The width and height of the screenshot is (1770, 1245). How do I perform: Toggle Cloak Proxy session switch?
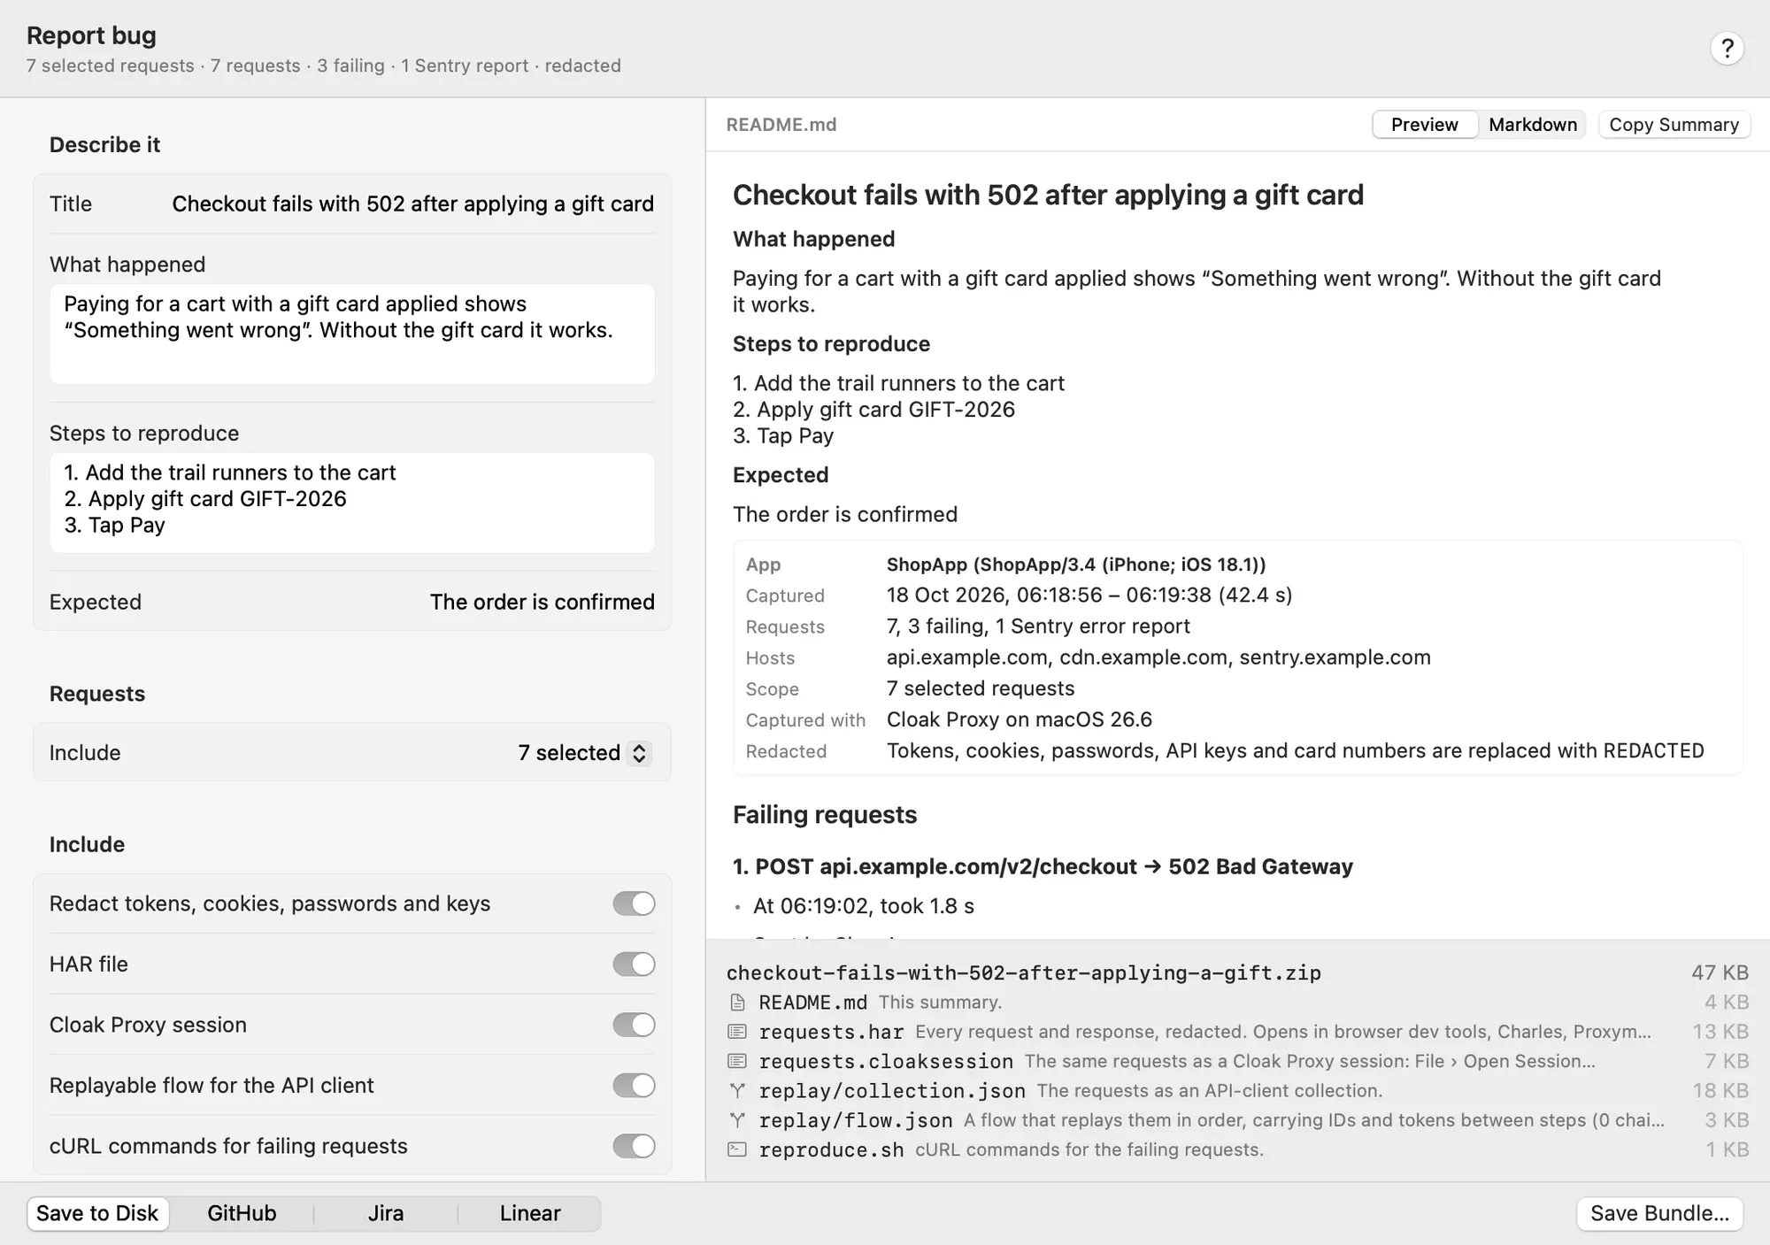pyautogui.click(x=634, y=1025)
